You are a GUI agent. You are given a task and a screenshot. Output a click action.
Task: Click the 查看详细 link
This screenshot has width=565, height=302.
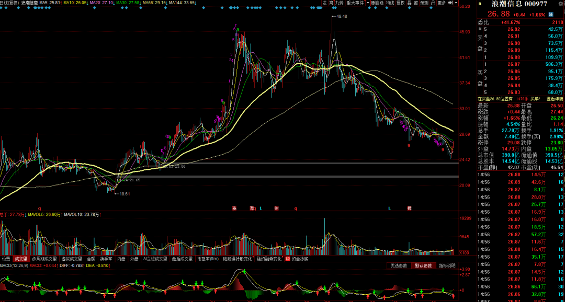pyautogui.click(x=555, y=99)
